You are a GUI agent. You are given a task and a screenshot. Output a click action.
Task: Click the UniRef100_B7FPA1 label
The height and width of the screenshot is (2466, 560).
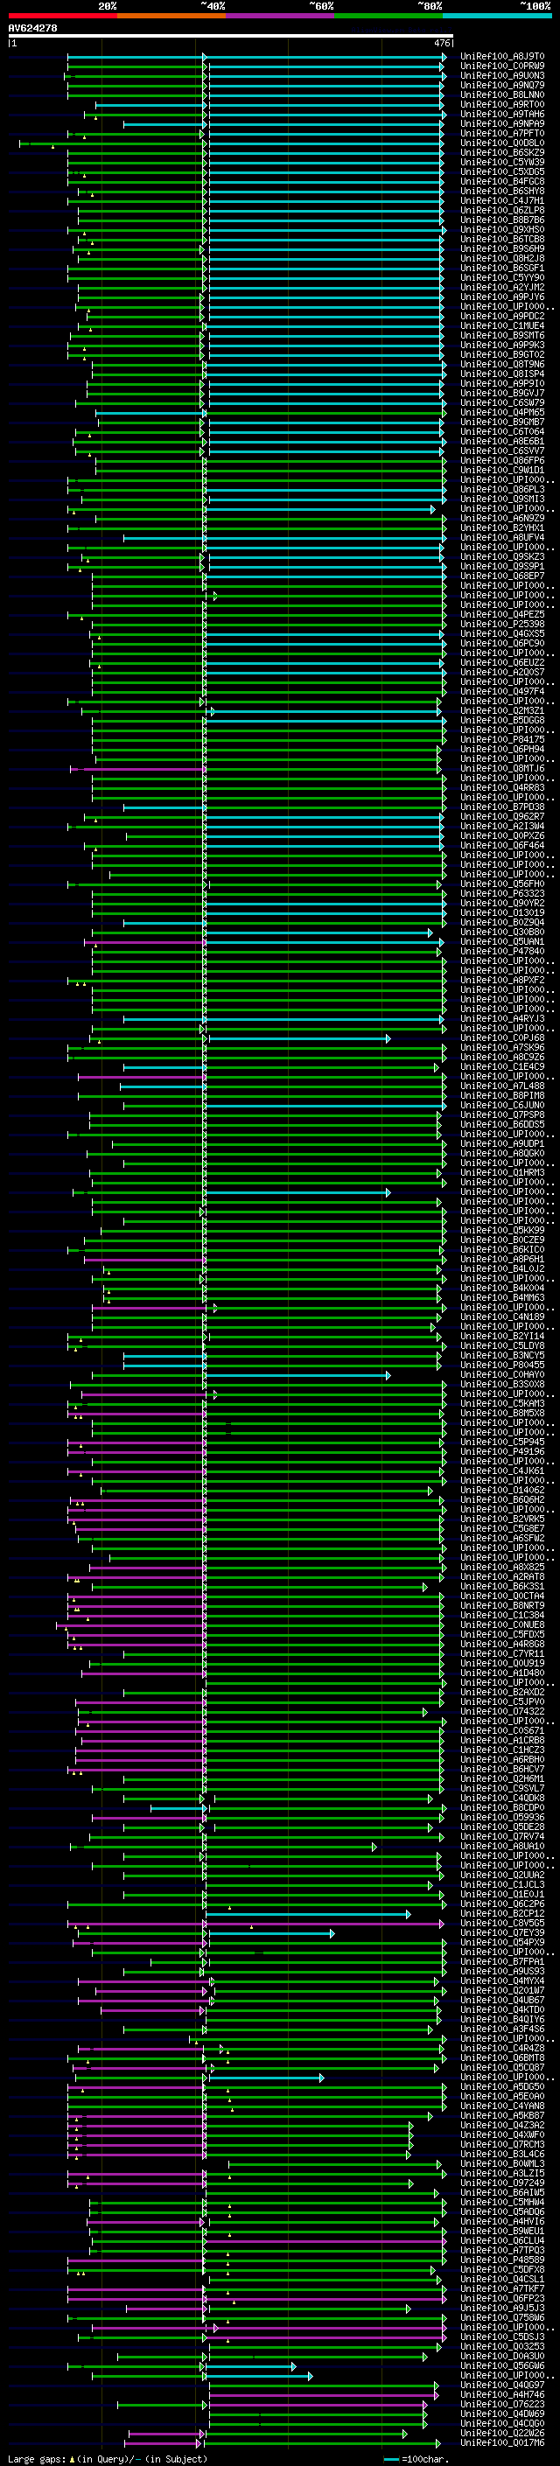[502, 1960]
